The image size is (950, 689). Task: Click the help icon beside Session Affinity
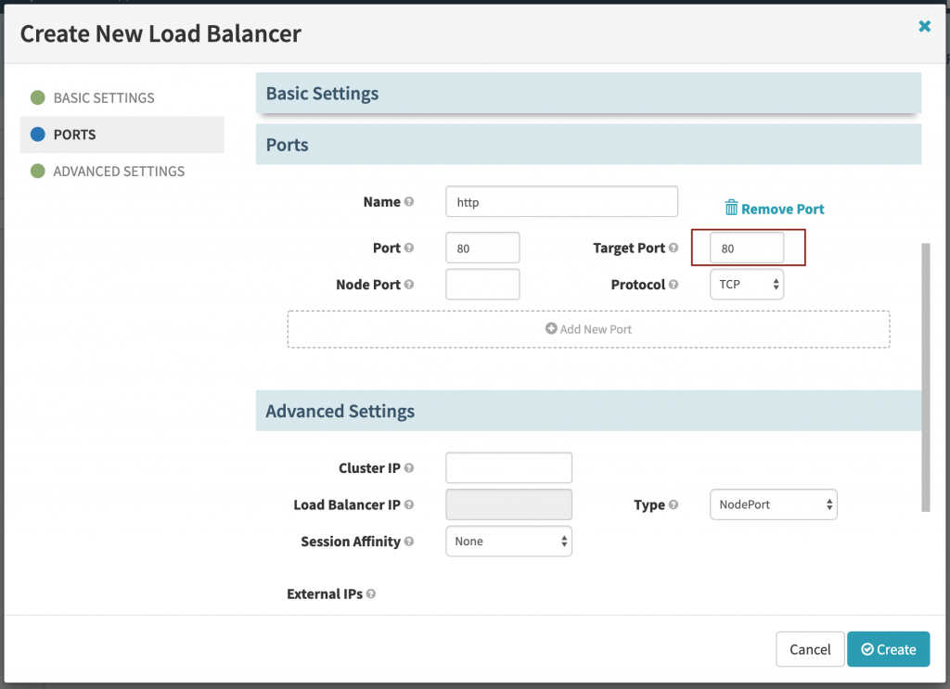click(x=409, y=542)
